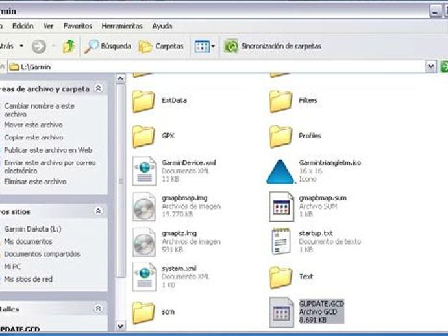The image size is (448, 336).
Task: Click the ExtData folder name
Action: click(174, 101)
